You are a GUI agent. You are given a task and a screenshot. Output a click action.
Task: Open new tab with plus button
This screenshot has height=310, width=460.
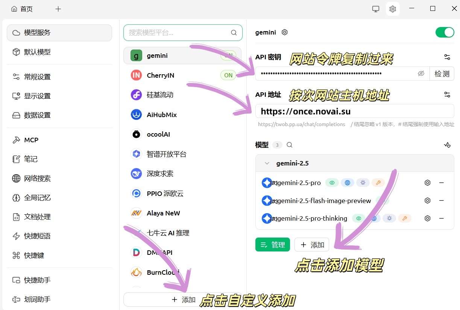[x=58, y=9]
